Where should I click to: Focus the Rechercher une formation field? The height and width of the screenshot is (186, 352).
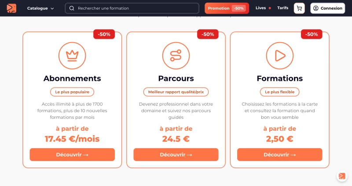(x=132, y=8)
